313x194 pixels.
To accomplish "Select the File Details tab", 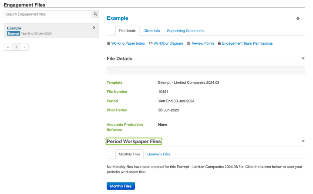I will (128, 31).
